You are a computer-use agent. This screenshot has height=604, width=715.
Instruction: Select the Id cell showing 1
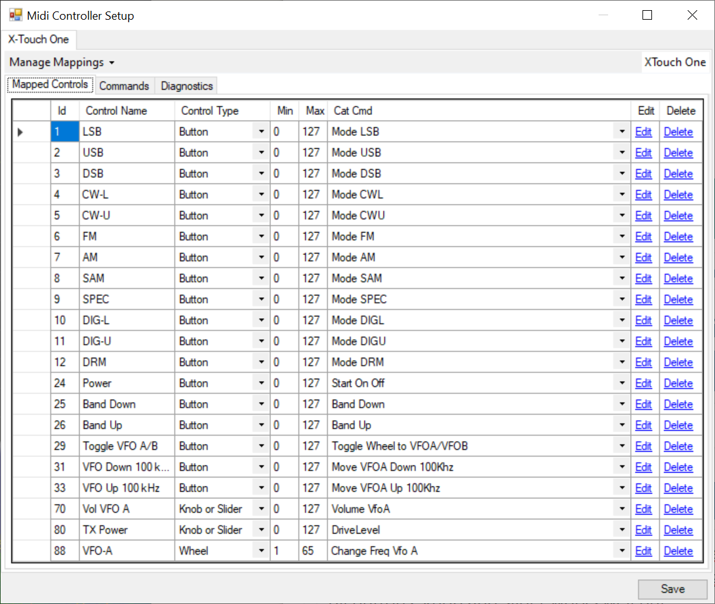tap(65, 132)
